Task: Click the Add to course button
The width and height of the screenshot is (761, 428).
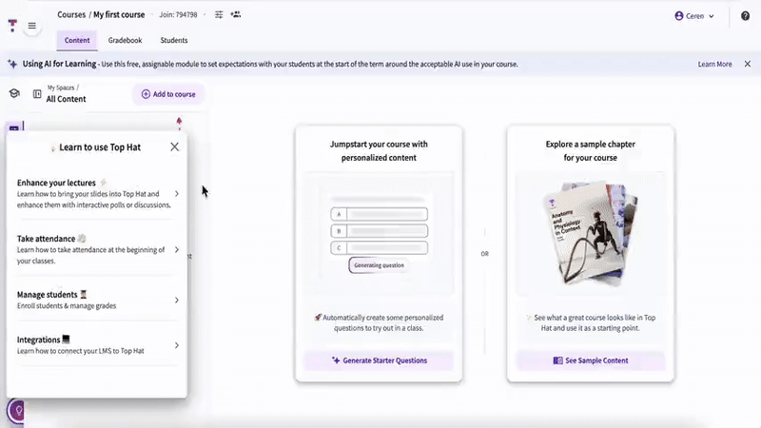Action: [x=168, y=94]
